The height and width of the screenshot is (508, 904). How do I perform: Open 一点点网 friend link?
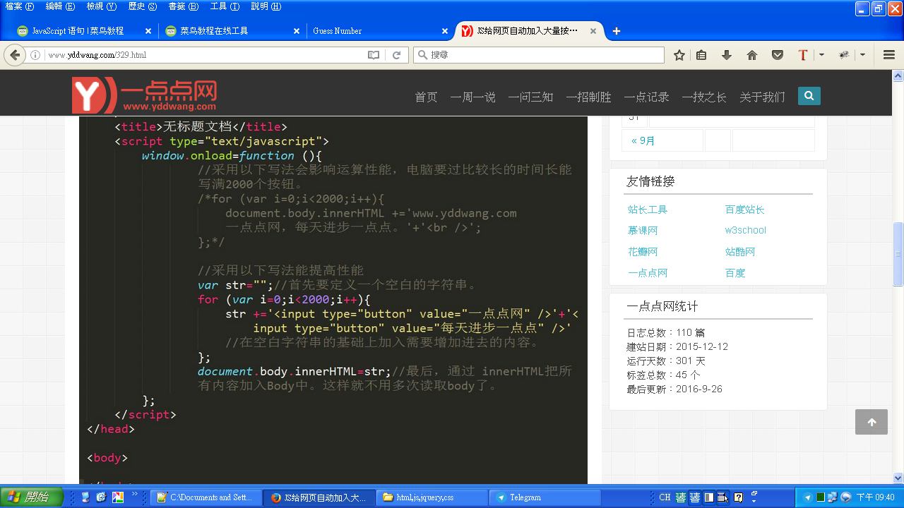[x=648, y=273]
